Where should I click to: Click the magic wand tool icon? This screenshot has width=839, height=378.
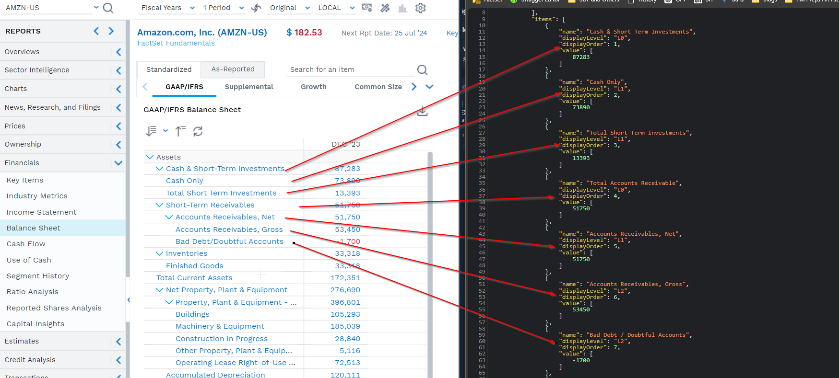(x=385, y=8)
